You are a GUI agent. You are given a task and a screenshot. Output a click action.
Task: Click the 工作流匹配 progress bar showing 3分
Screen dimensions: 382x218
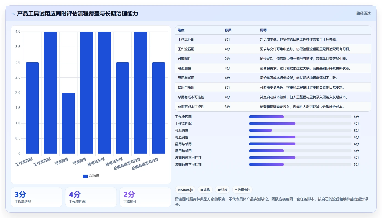(x=300, y=117)
